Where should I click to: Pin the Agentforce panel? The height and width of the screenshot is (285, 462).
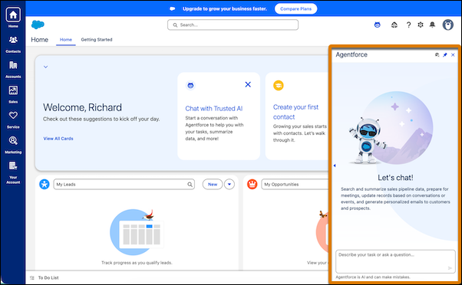[445, 54]
